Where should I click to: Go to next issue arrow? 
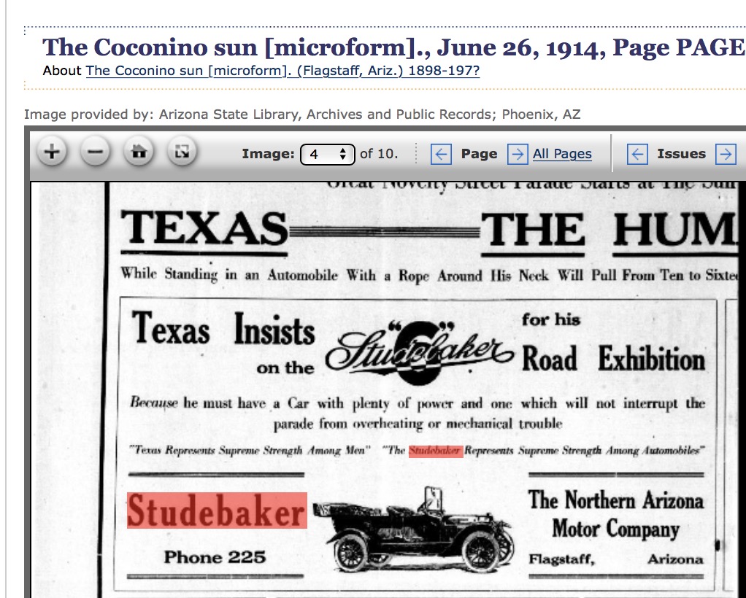tap(726, 155)
